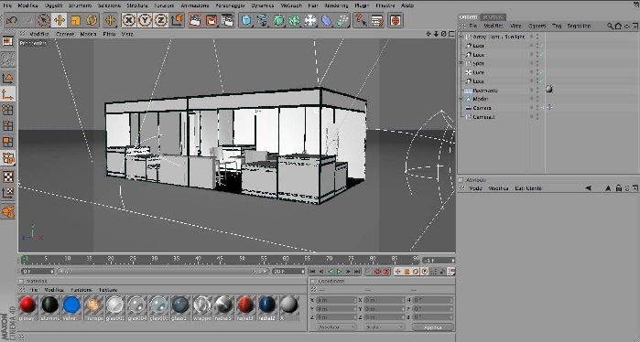Viewport: 640px width, 342px height.
Task: Toggle the Z axis lock
Action: click(x=161, y=20)
